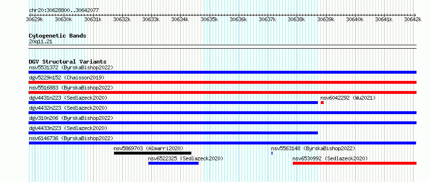Open nsv6522325 (Sedlazeck2020) variant label
The image size is (430, 182).
point(186,158)
